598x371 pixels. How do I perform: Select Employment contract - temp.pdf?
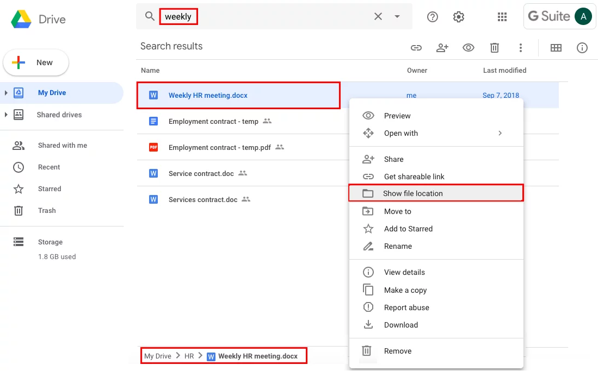[220, 147]
